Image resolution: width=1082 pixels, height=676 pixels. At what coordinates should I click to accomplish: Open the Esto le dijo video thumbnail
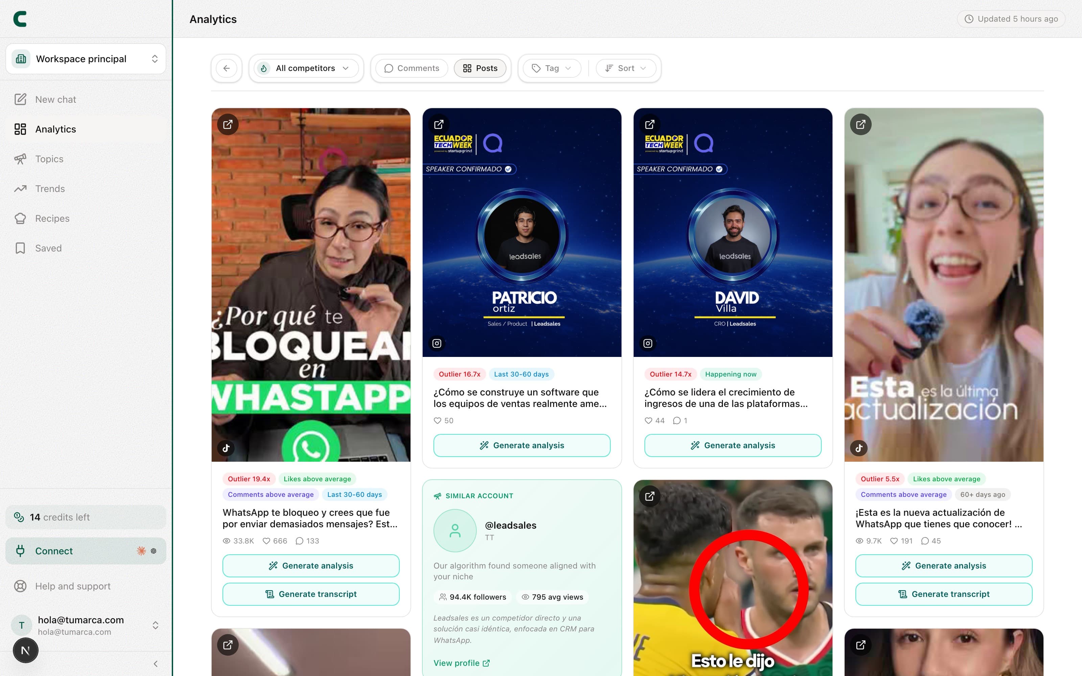tap(733, 578)
